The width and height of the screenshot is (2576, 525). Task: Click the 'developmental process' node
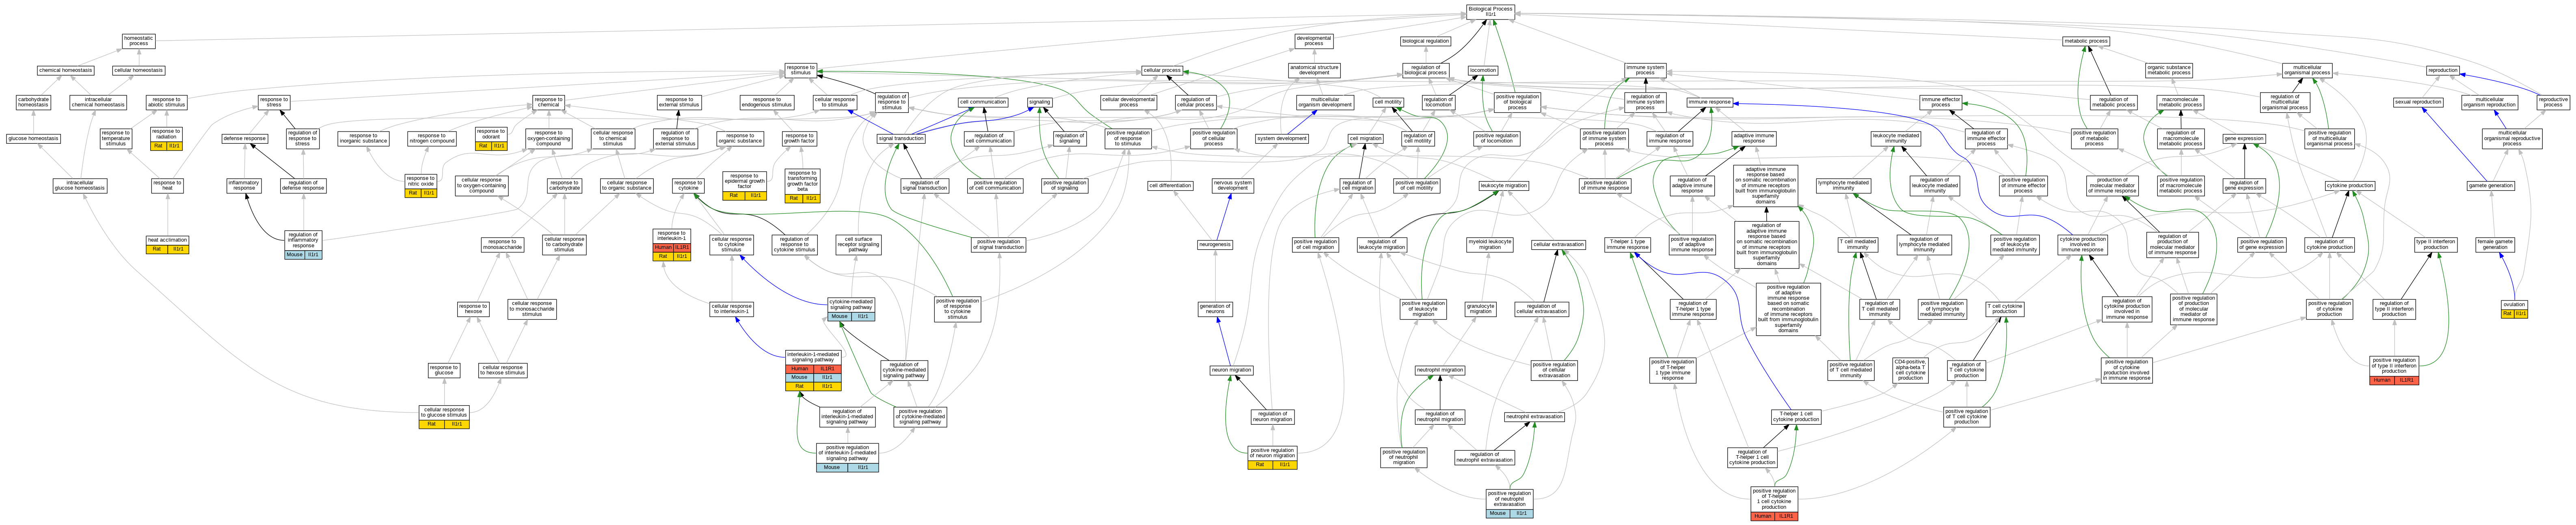[1314, 41]
